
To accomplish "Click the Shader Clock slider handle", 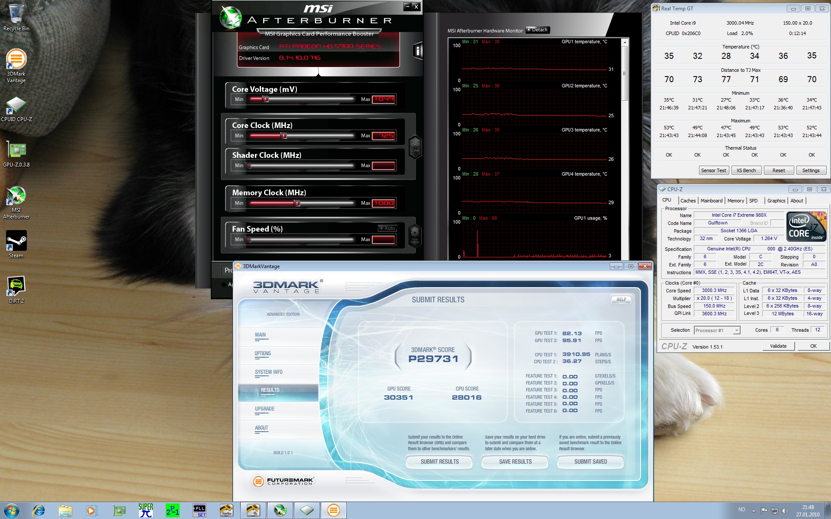I will pyautogui.click(x=248, y=166).
